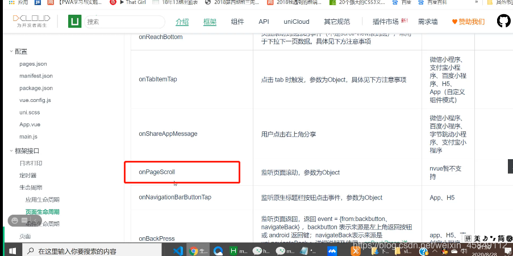Open the orange taskbar app next to folders
This screenshot has height=256, width=513.
(x=355, y=251)
